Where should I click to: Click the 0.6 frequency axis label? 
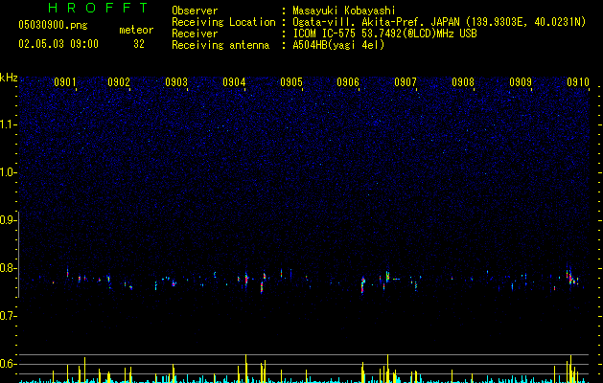pyautogui.click(x=9, y=364)
